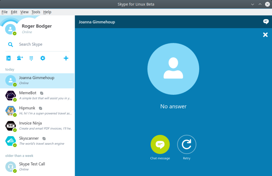This screenshot has height=176, width=272.
Task: Click the verified badge next to Hipmunk
Action: tap(40, 108)
